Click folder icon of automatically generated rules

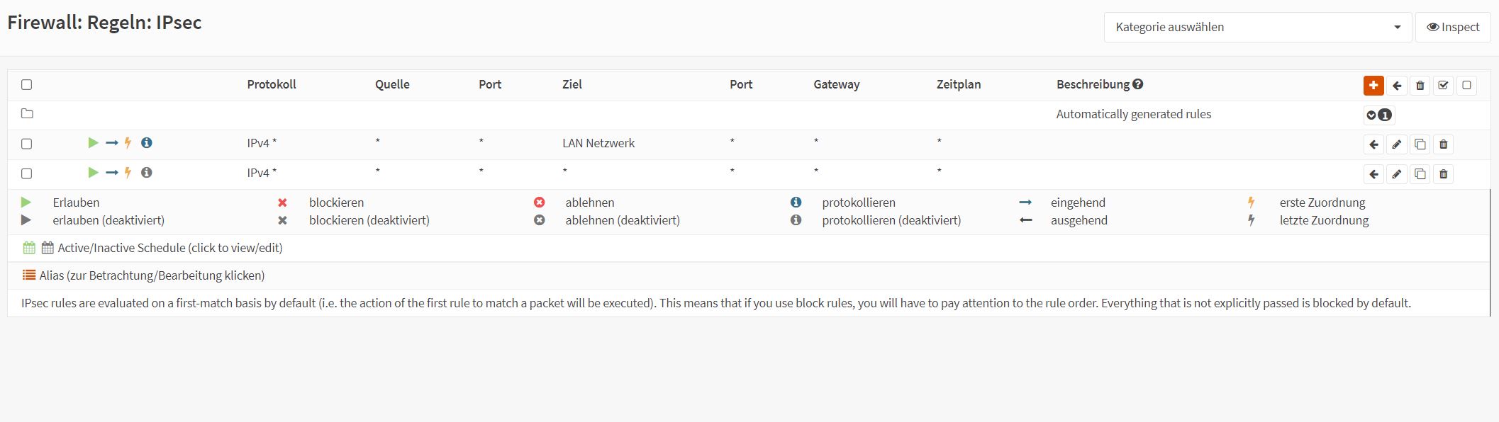[x=27, y=113]
